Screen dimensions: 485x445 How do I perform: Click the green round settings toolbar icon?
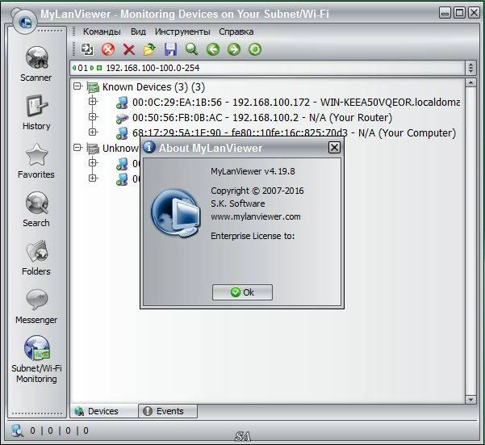255,49
